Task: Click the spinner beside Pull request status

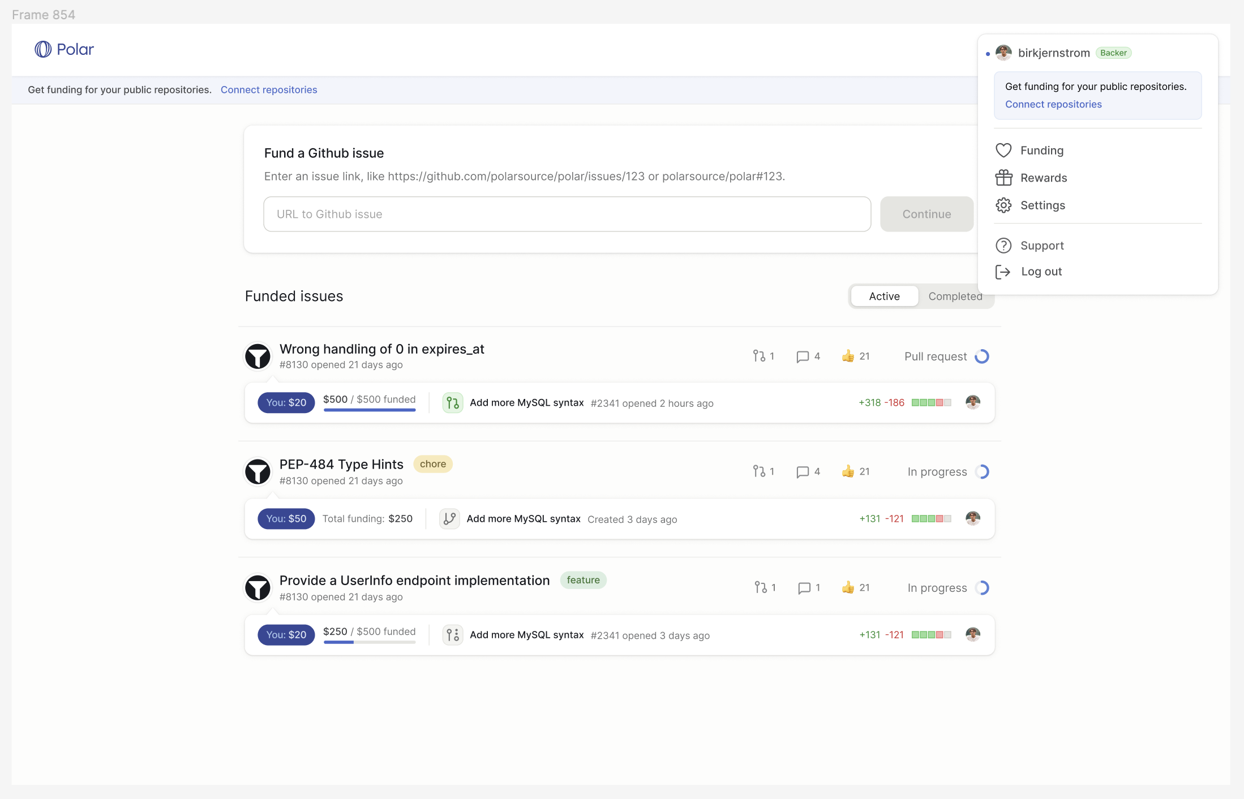Action: click(982, 356)
